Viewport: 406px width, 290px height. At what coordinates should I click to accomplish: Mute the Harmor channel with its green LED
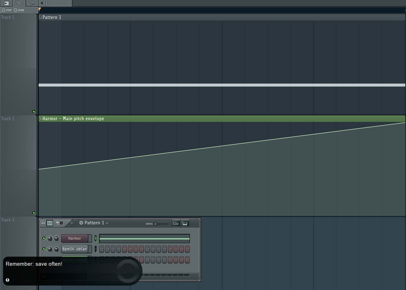(44, 238)
